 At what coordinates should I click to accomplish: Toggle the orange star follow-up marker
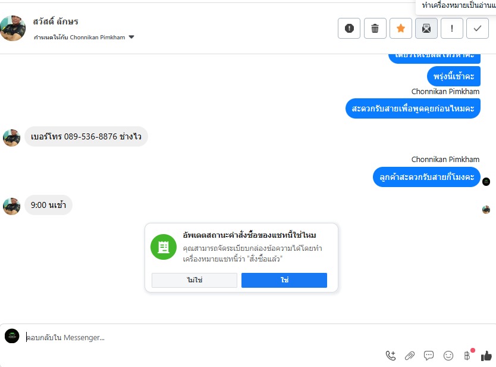(401, 28)
